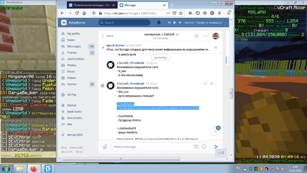307x173 pixels.
Task: Bookmark this page with star icon
Action: (x=181, y=13)
